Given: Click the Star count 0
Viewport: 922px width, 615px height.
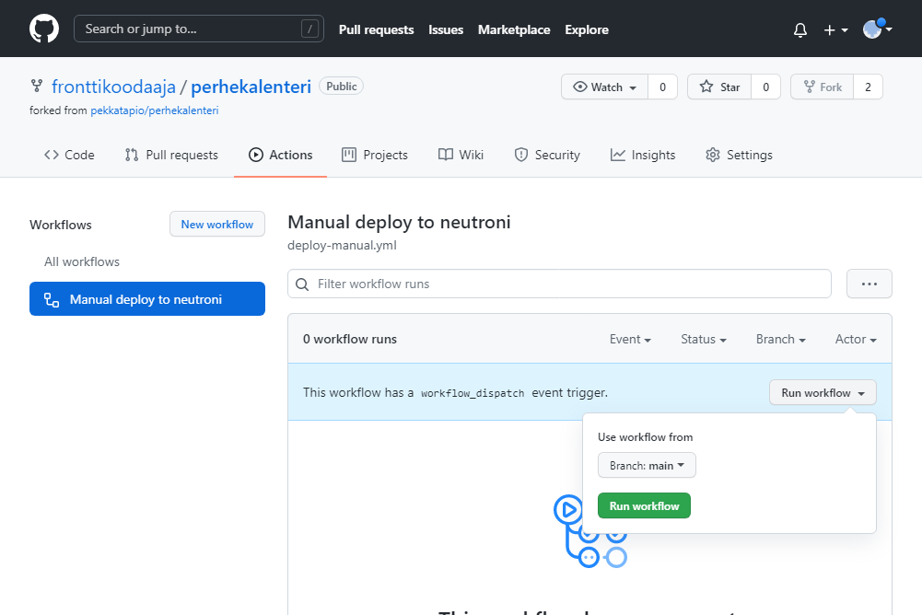Looking at the screenshot, I should tap(765, 87).
